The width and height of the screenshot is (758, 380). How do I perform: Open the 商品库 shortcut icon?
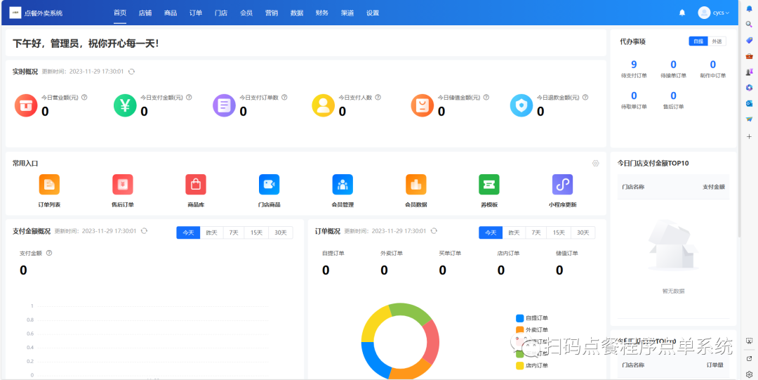pyautogui.click(x=196, y=185)
